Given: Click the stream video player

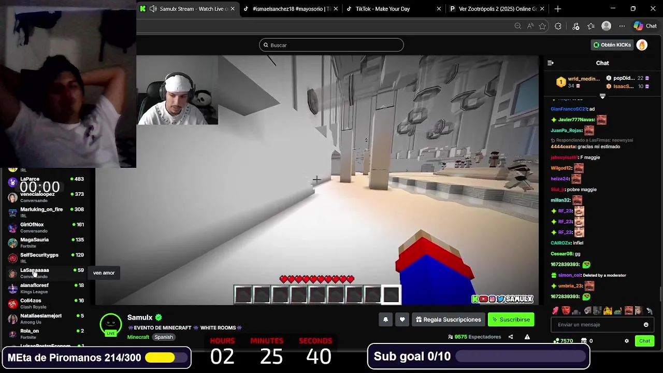Looking at the screenshot, I should click(x=317, y=180).
